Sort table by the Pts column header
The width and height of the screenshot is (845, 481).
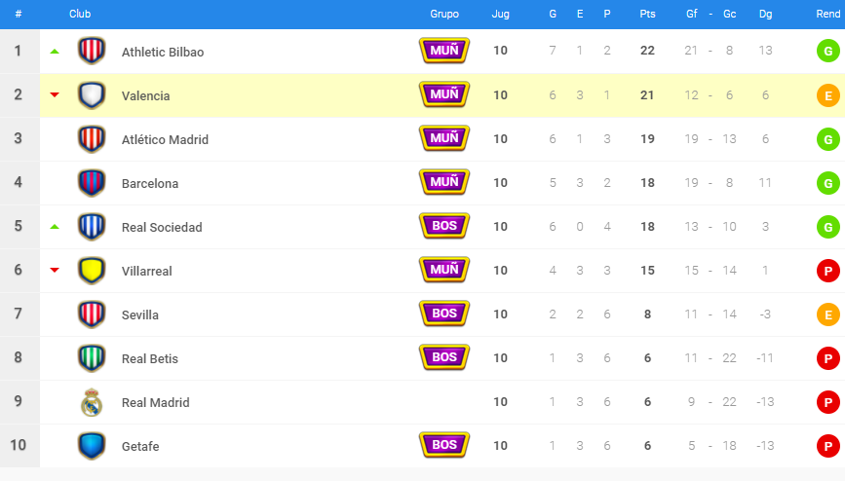coord(647,14)
